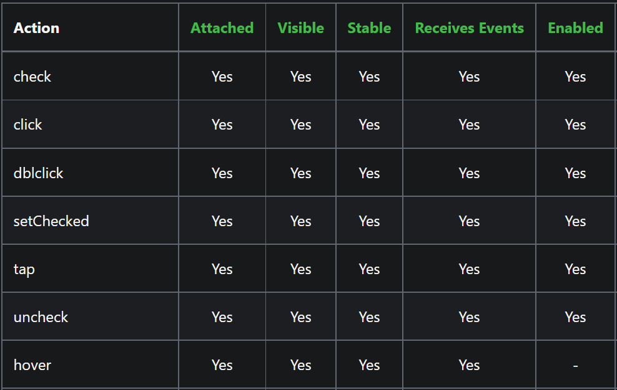The width and height of the screenshot is (617, 390).
Task: Select the setChecked action cell
Action: 51,221
